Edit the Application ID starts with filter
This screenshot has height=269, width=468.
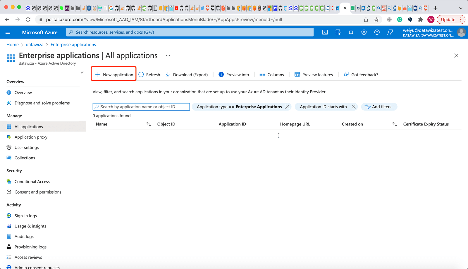(x=323, y=107)
